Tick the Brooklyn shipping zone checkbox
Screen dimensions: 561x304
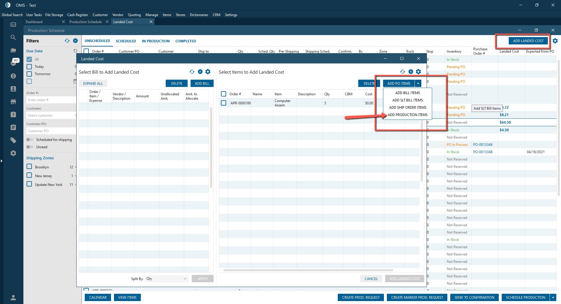point(29,167)
